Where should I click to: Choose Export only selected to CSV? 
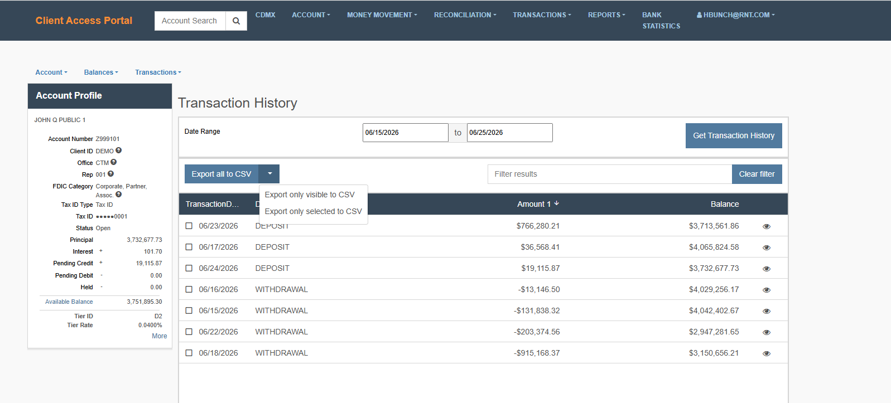[x=313, y=211]
